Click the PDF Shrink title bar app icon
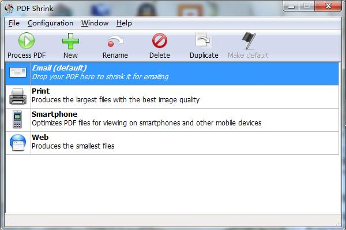Image resolution: width=346 pixels, height=230 pixels. point(9,9)
